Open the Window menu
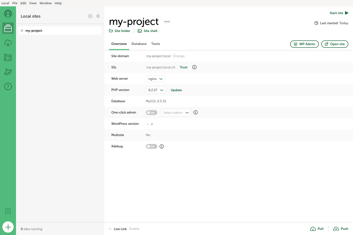This screenshot has width=353, height=235. tap(45, 3)
